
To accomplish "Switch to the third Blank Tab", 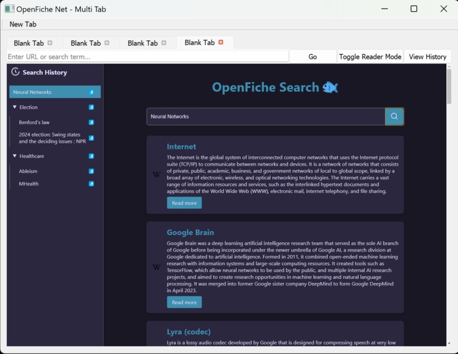I will [x=143, y=43].
